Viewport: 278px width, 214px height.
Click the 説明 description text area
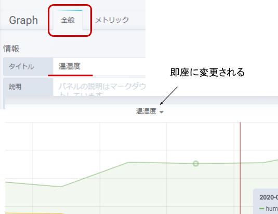tap(99, 88)
